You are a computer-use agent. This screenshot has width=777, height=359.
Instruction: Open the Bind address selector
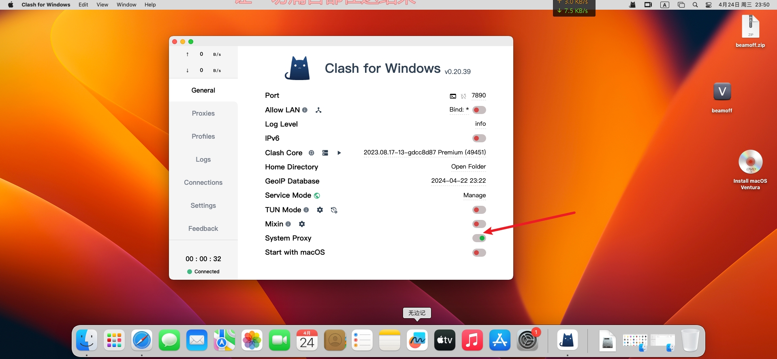click(x=459, y=110)
